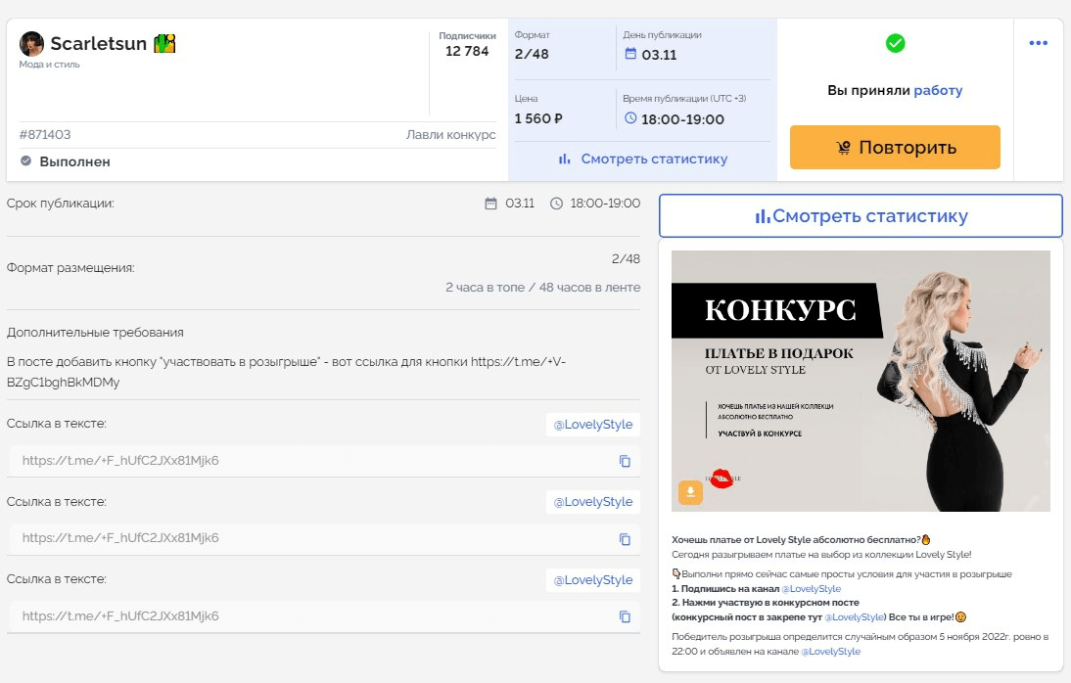Click the cactus emoji beside Scarletsun

pyautogui.click(x=164, y=44)
